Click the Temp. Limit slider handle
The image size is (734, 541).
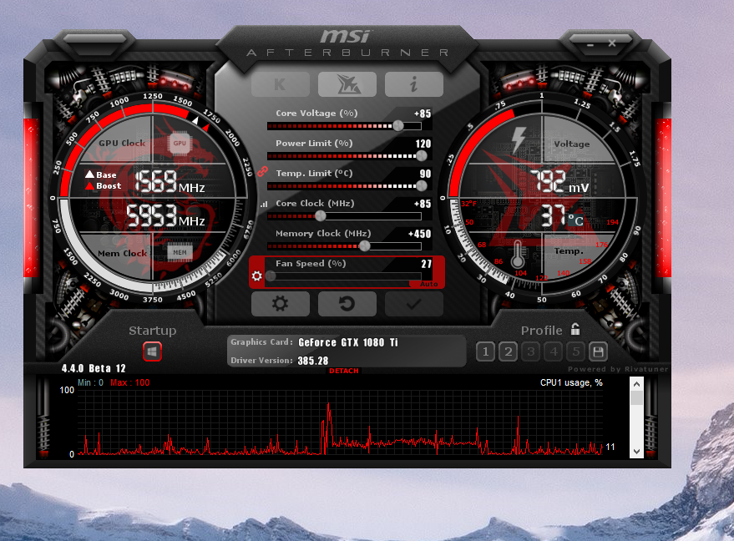click(x=422, y=186)
